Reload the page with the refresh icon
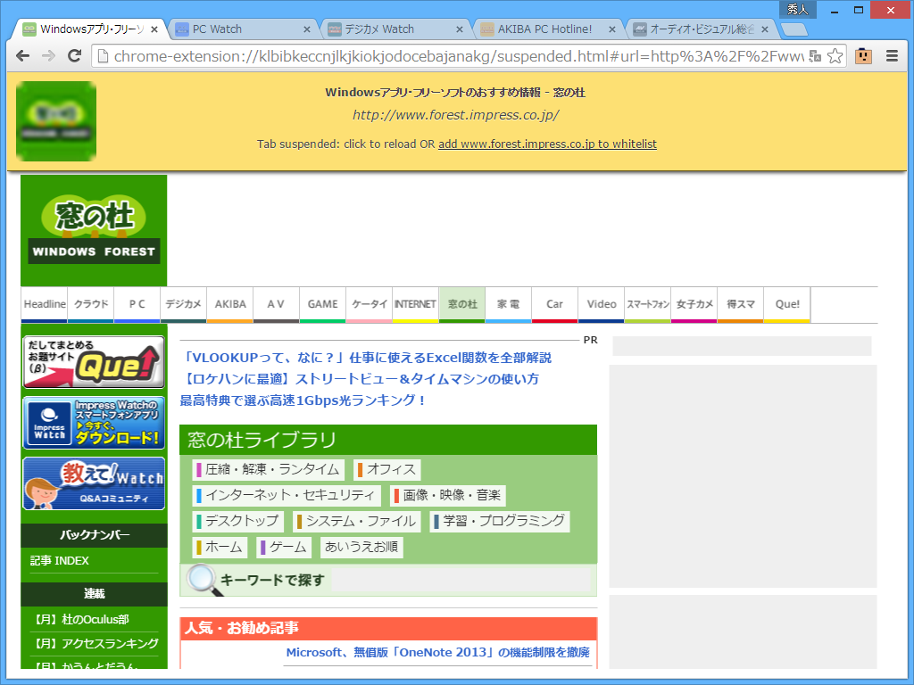Image resolution: width=914 pixels, height=685 pixels. 75,54
